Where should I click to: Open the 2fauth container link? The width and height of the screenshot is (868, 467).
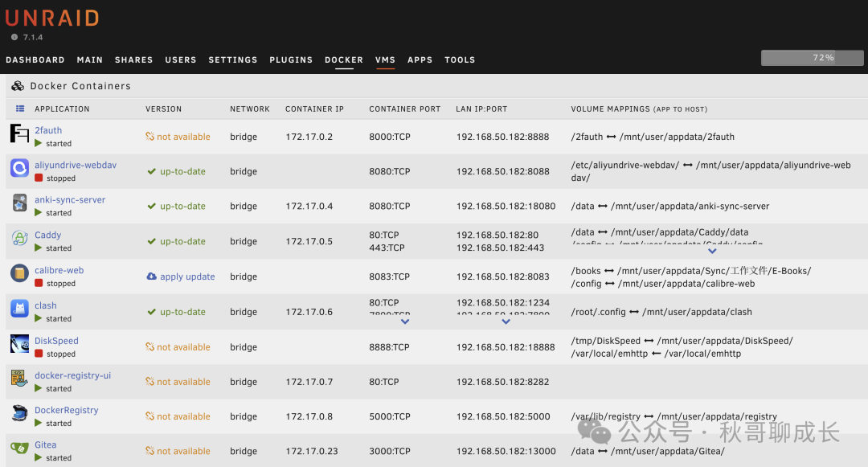point(48,130)
